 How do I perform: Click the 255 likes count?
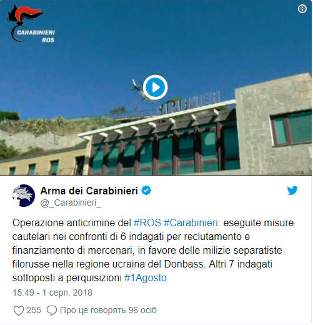pyautogui.click(x=34, y=310)
